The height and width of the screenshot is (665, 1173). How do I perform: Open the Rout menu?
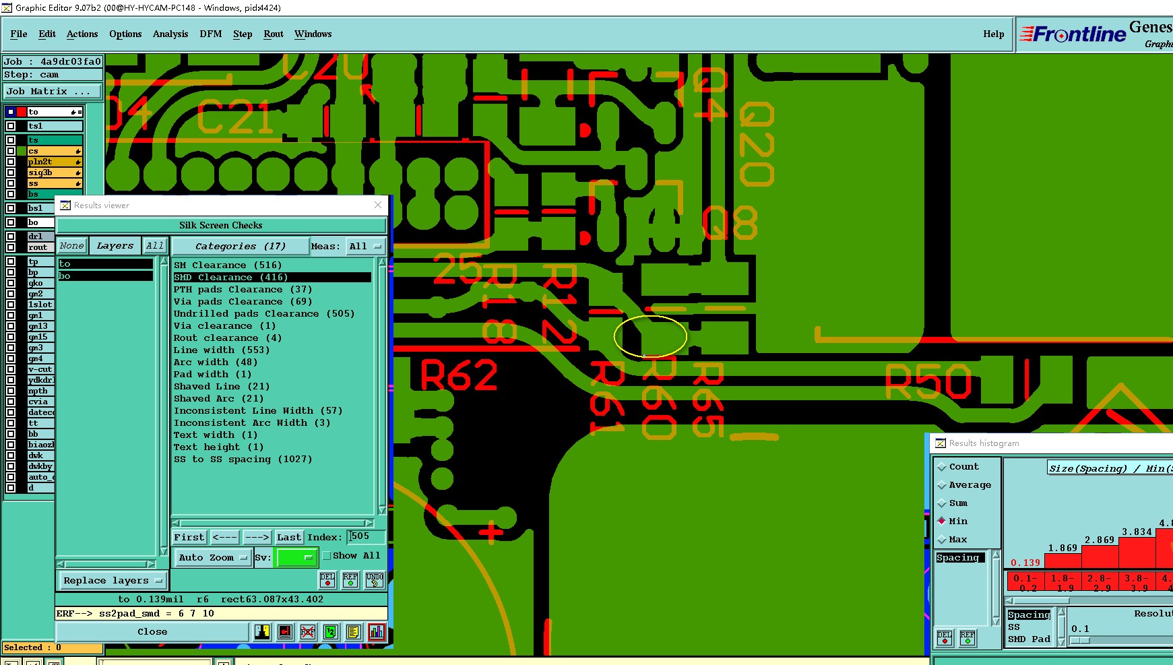click(274, 34)
